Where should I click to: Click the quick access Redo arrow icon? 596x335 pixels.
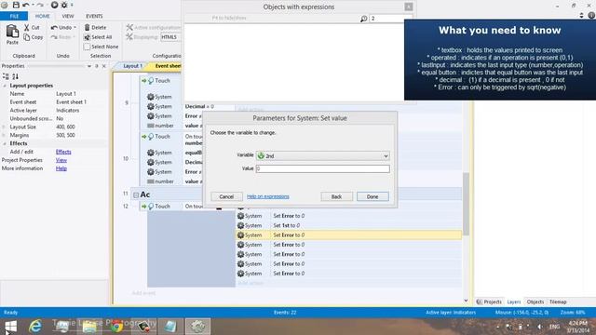40,5
